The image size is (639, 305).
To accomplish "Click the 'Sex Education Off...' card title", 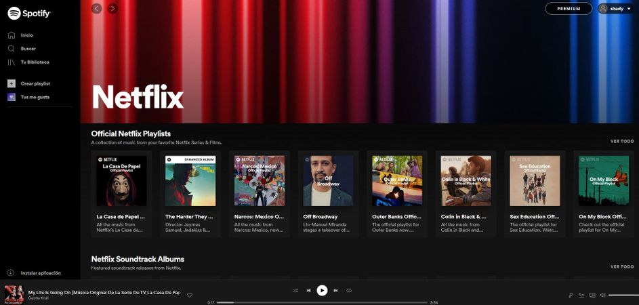I will 534,216.
